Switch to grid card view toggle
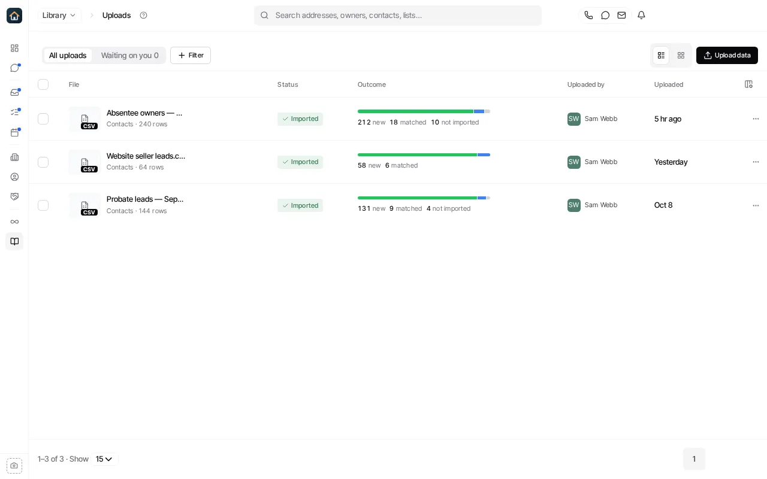 point(681,55)
